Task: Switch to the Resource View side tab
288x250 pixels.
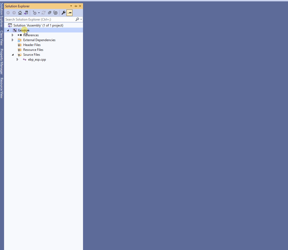Action: [2, 88]
